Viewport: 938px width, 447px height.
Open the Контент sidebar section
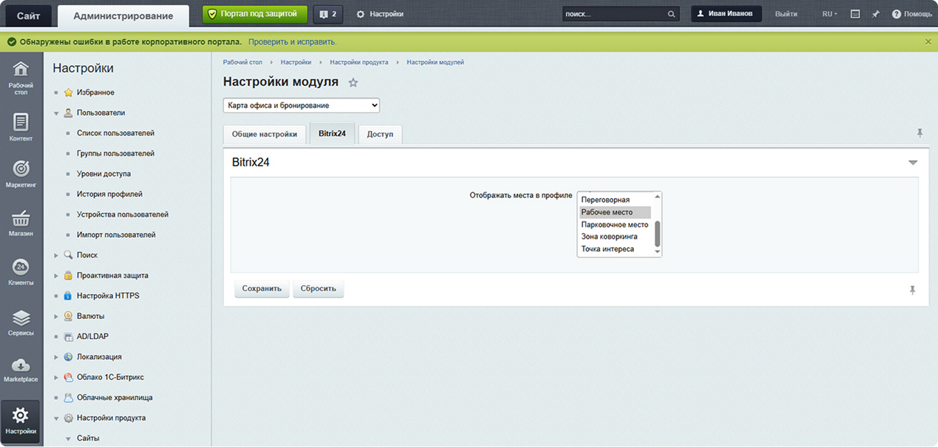point(21,127)
